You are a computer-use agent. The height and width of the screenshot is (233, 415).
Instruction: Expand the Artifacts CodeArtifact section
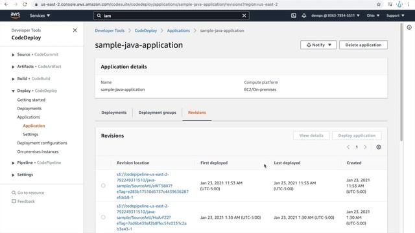(x=13, y=67)
